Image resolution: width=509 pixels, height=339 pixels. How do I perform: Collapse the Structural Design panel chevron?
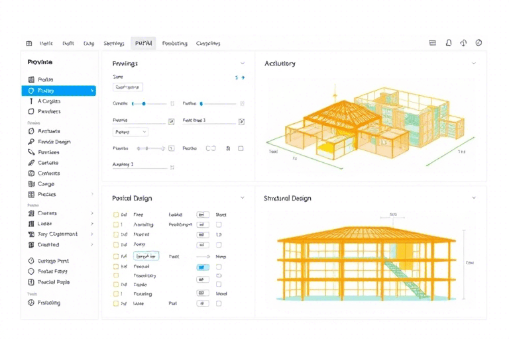tap(473, 198)
